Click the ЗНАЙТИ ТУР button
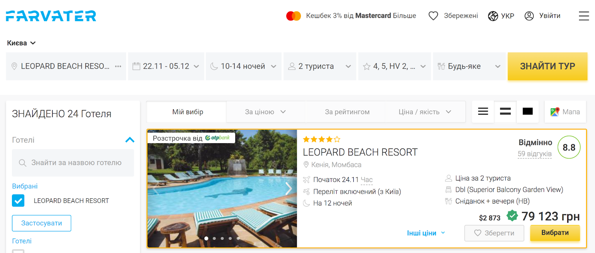The width and height of the screenshot is (595, 253). point(547,66)
